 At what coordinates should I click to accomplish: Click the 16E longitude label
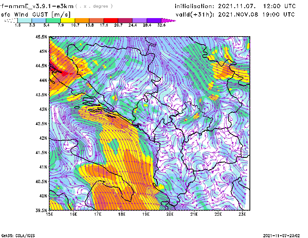pyautogui.click(x=74, y=214)
